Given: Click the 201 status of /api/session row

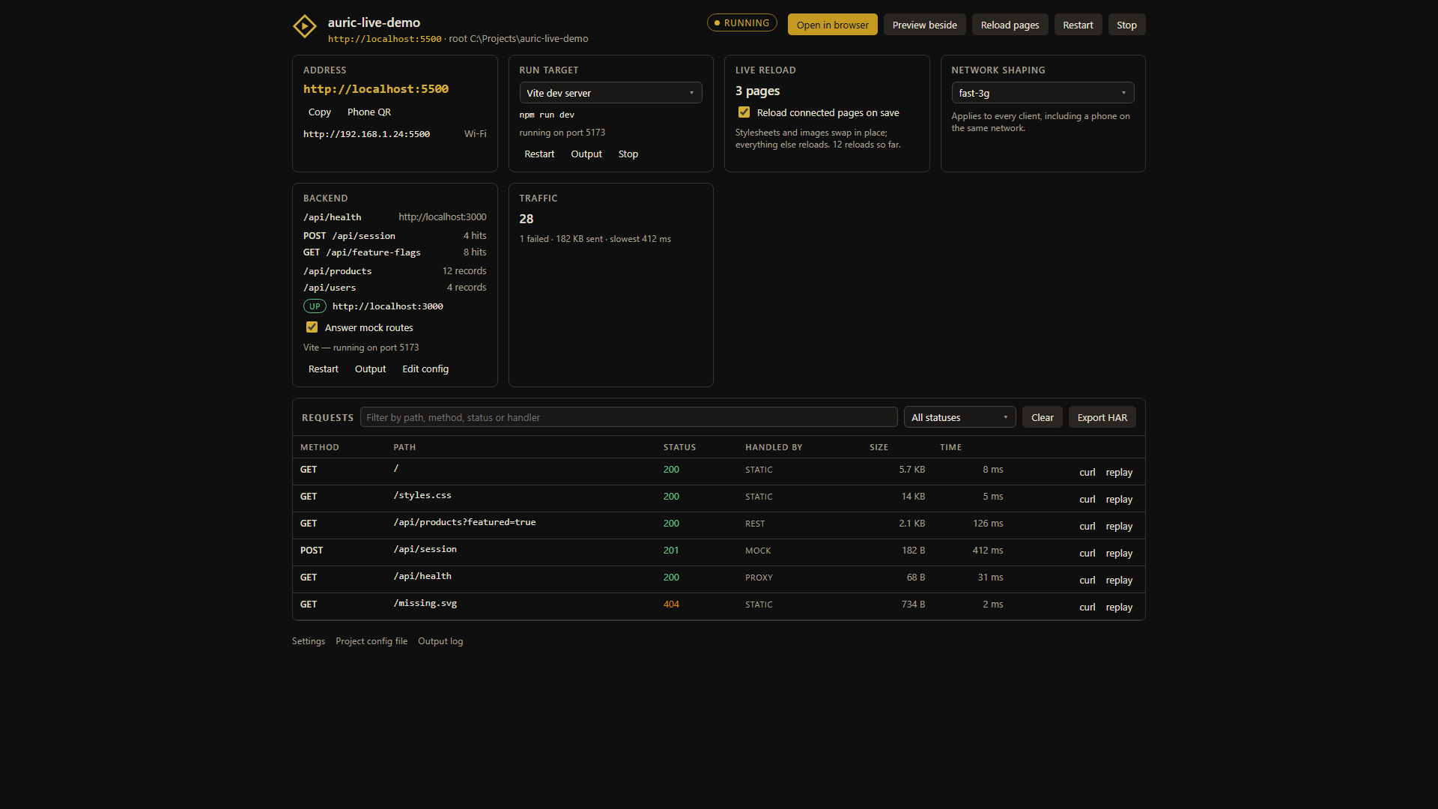Looking at the screenshot, I should pyautogui.click(x=671, y=551).
